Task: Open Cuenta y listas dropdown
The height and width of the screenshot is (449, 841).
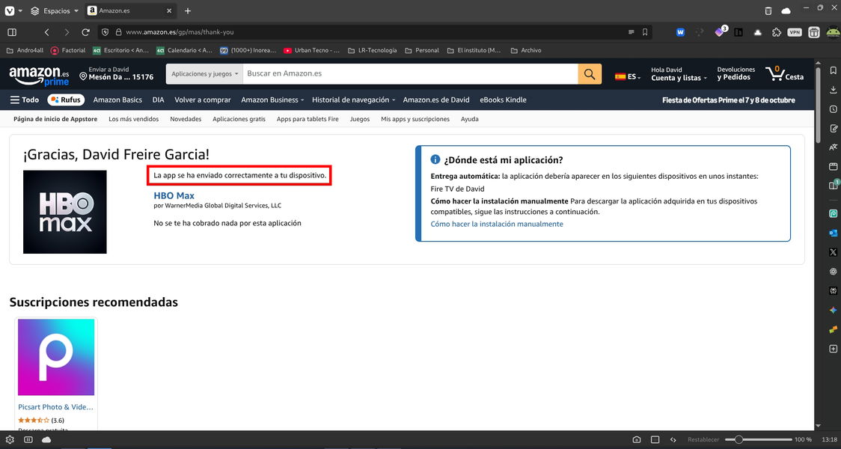Action: click(x=679, y=74)
